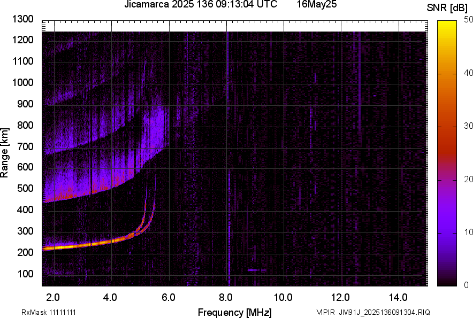Click the short echo at 9 MHz near 120 km
This screenshot has width=473, height=318.
pyautogui.click(x=257, y=270)
